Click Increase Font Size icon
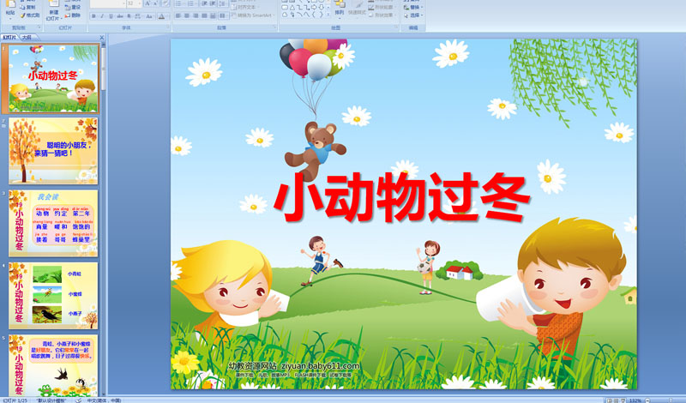 pyautogui.click(x=147, y=3)
